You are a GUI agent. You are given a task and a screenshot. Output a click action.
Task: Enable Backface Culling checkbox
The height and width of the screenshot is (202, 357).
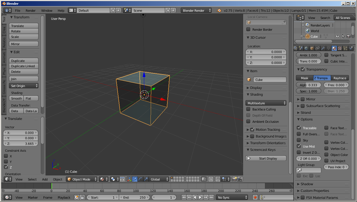point(248,109)
